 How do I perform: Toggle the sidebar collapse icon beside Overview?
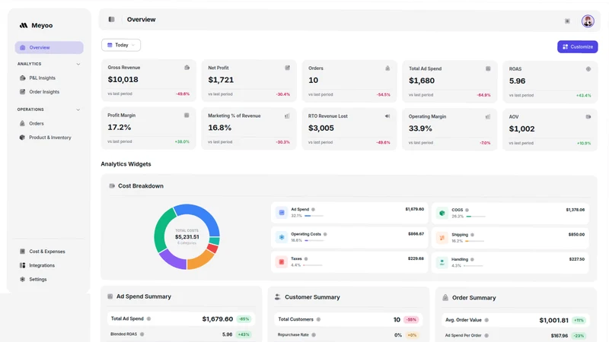click(111, 20)
